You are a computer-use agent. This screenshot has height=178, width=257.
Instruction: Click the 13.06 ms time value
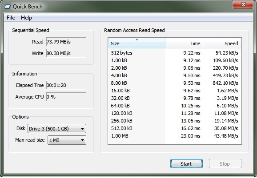click(191, 121)
